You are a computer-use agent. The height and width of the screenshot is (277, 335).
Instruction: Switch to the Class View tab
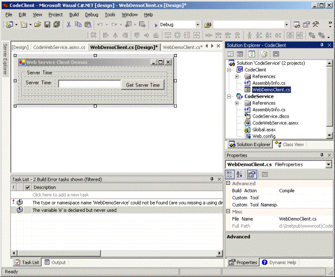(289, 145)
